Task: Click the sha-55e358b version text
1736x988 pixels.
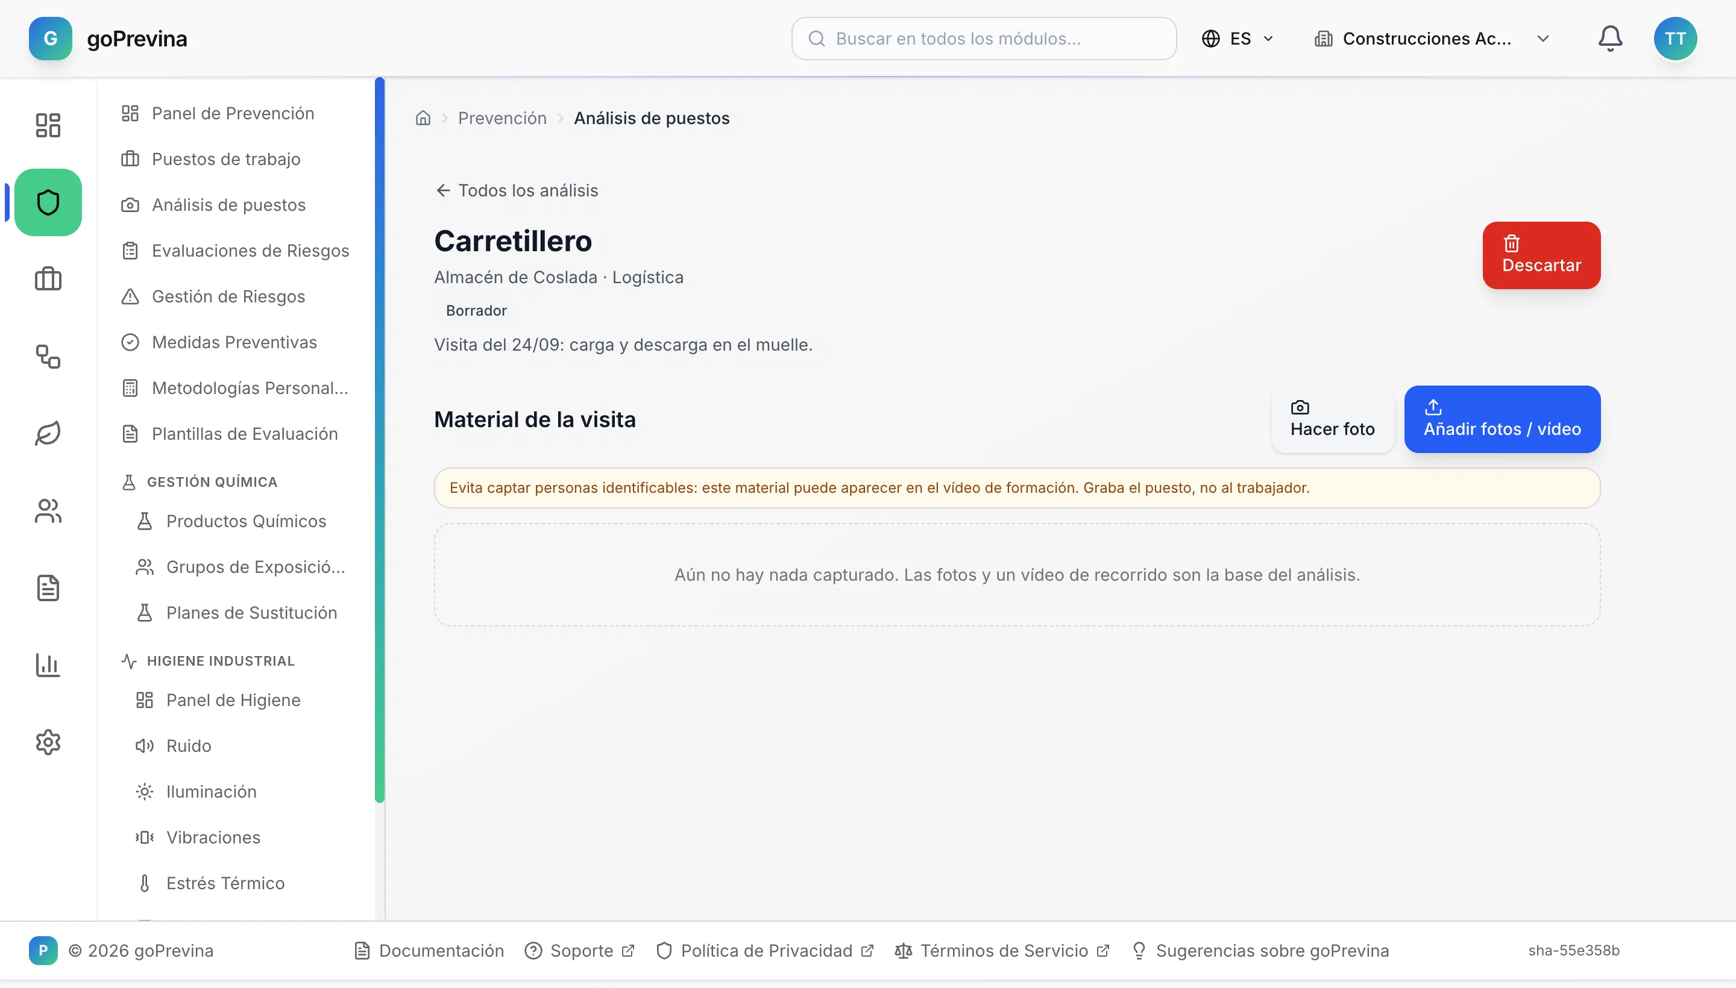Action: point(1574,951)
